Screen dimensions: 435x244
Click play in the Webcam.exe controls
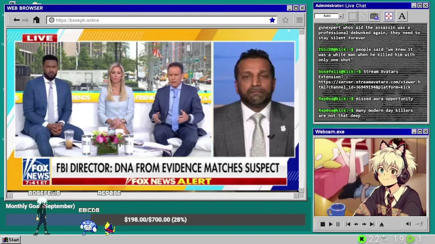[331, 224]
